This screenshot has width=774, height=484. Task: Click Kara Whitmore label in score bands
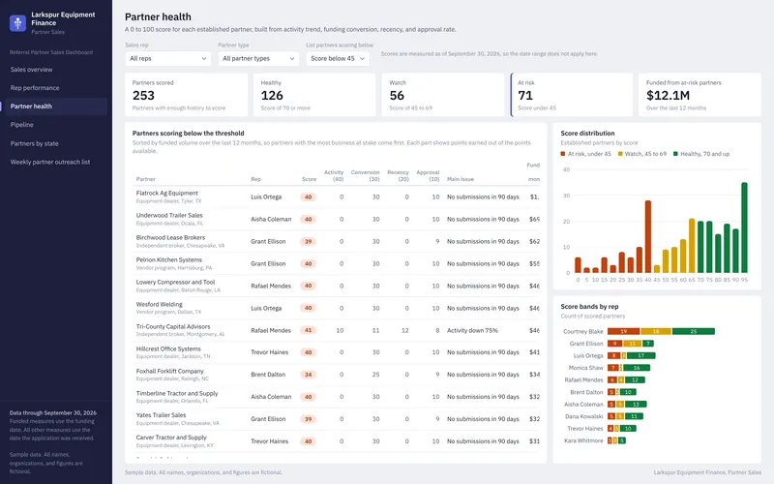click(583, 440)
